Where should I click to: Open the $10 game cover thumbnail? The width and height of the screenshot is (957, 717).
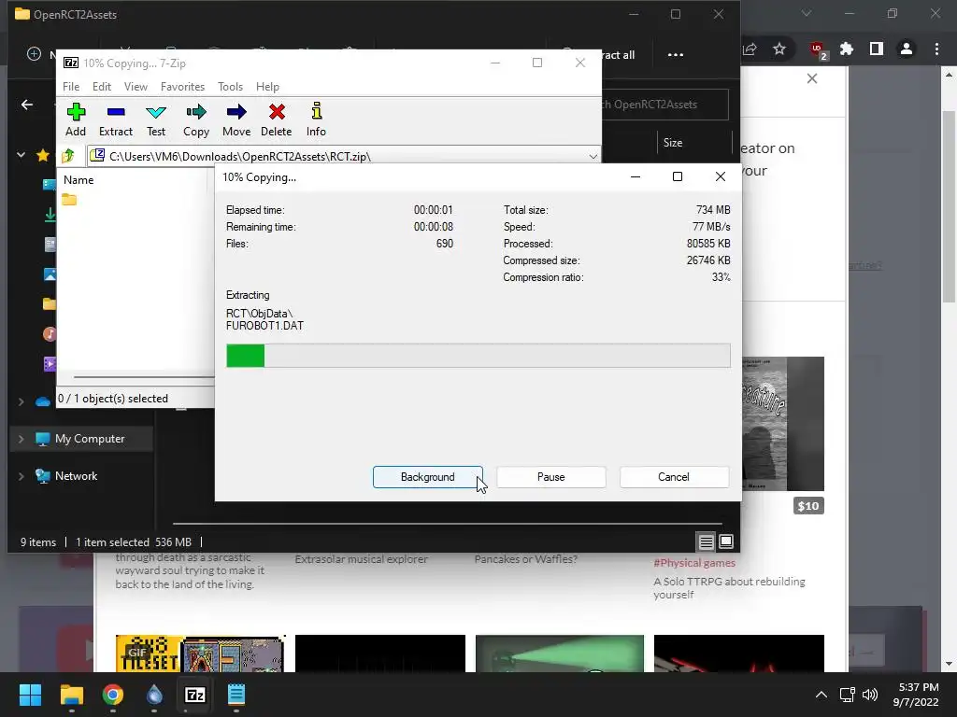click(783, 424)
